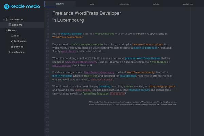Click the speech bubble icon beside contact.me
Image resolution: width=204 pixels, height=136 pixels.
pos(10,52)
